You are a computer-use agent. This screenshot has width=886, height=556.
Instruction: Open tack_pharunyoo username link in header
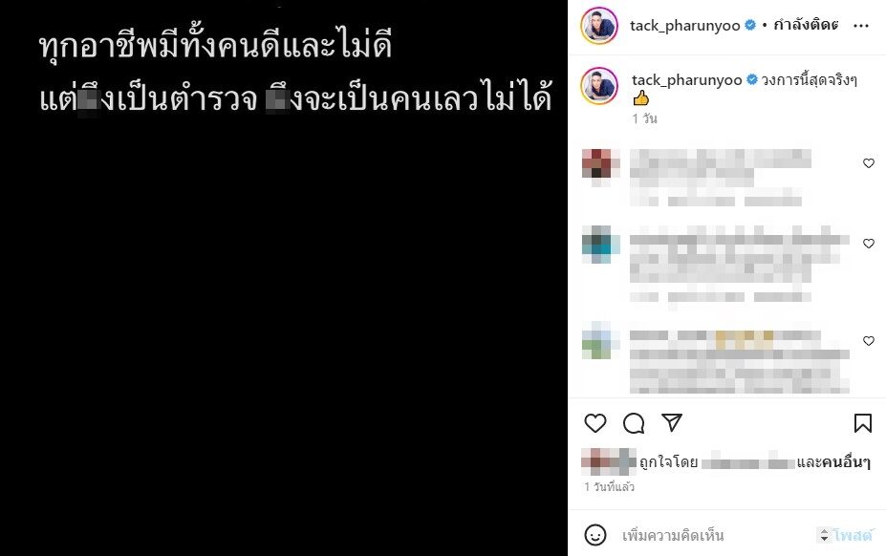pos(685,26)
